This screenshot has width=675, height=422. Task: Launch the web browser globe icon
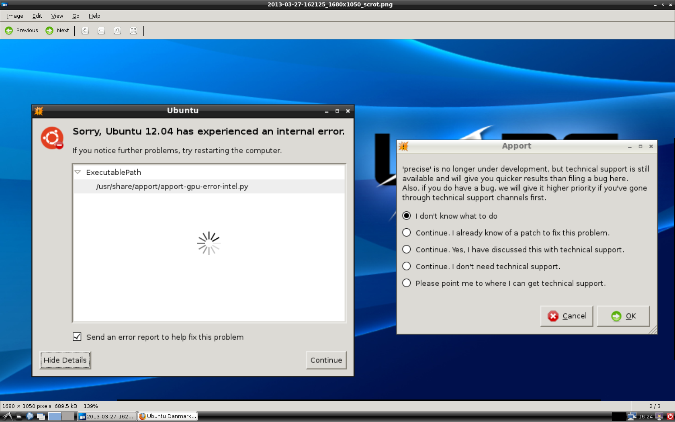pyautogui.click(x=30, y=416)
